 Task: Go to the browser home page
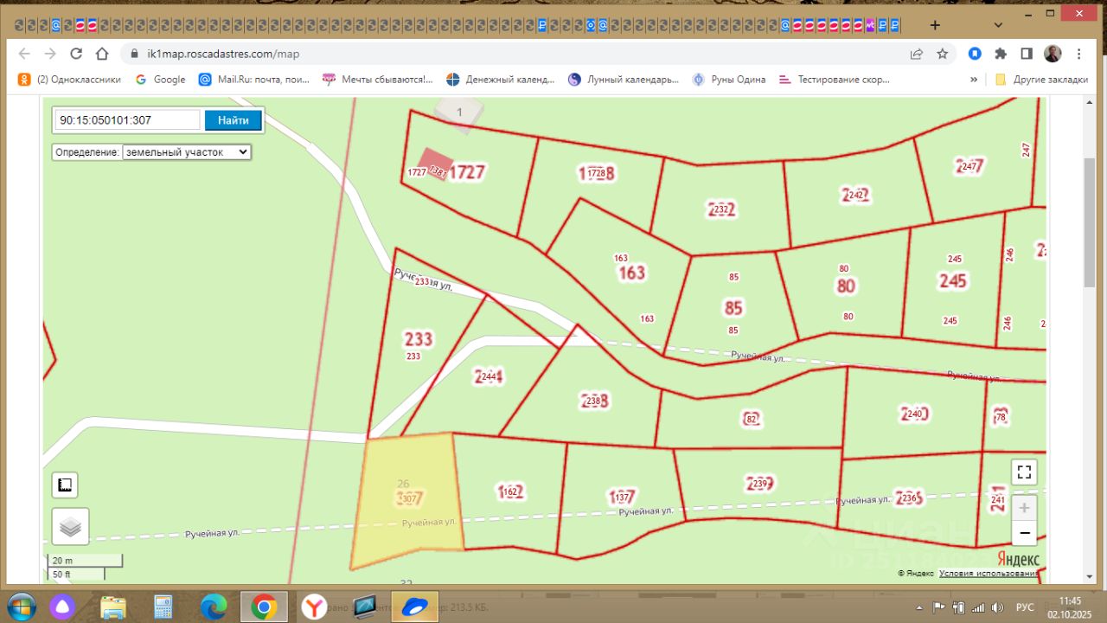pyautogui.click(x=102, y=54)
